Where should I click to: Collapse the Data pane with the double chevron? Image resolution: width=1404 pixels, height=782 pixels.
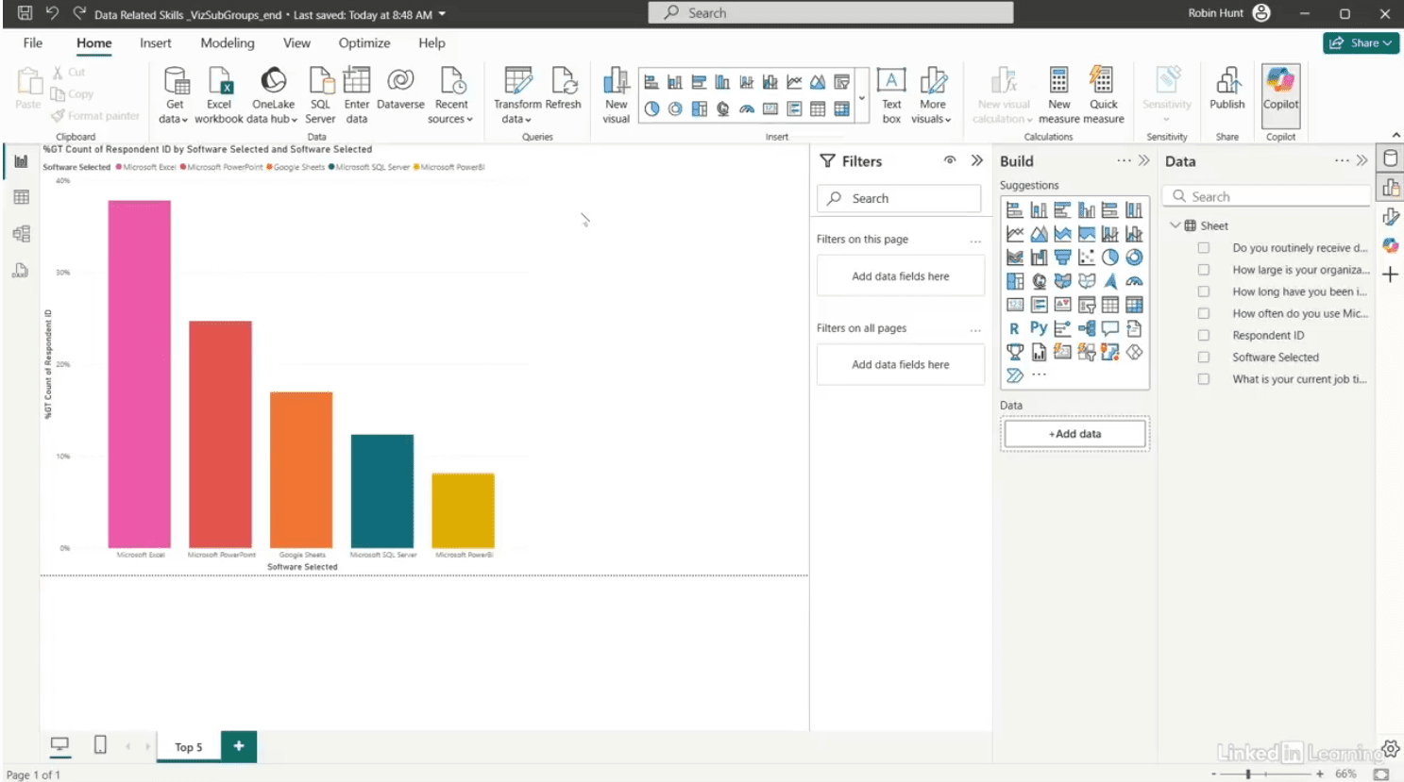pos(1362,160)
